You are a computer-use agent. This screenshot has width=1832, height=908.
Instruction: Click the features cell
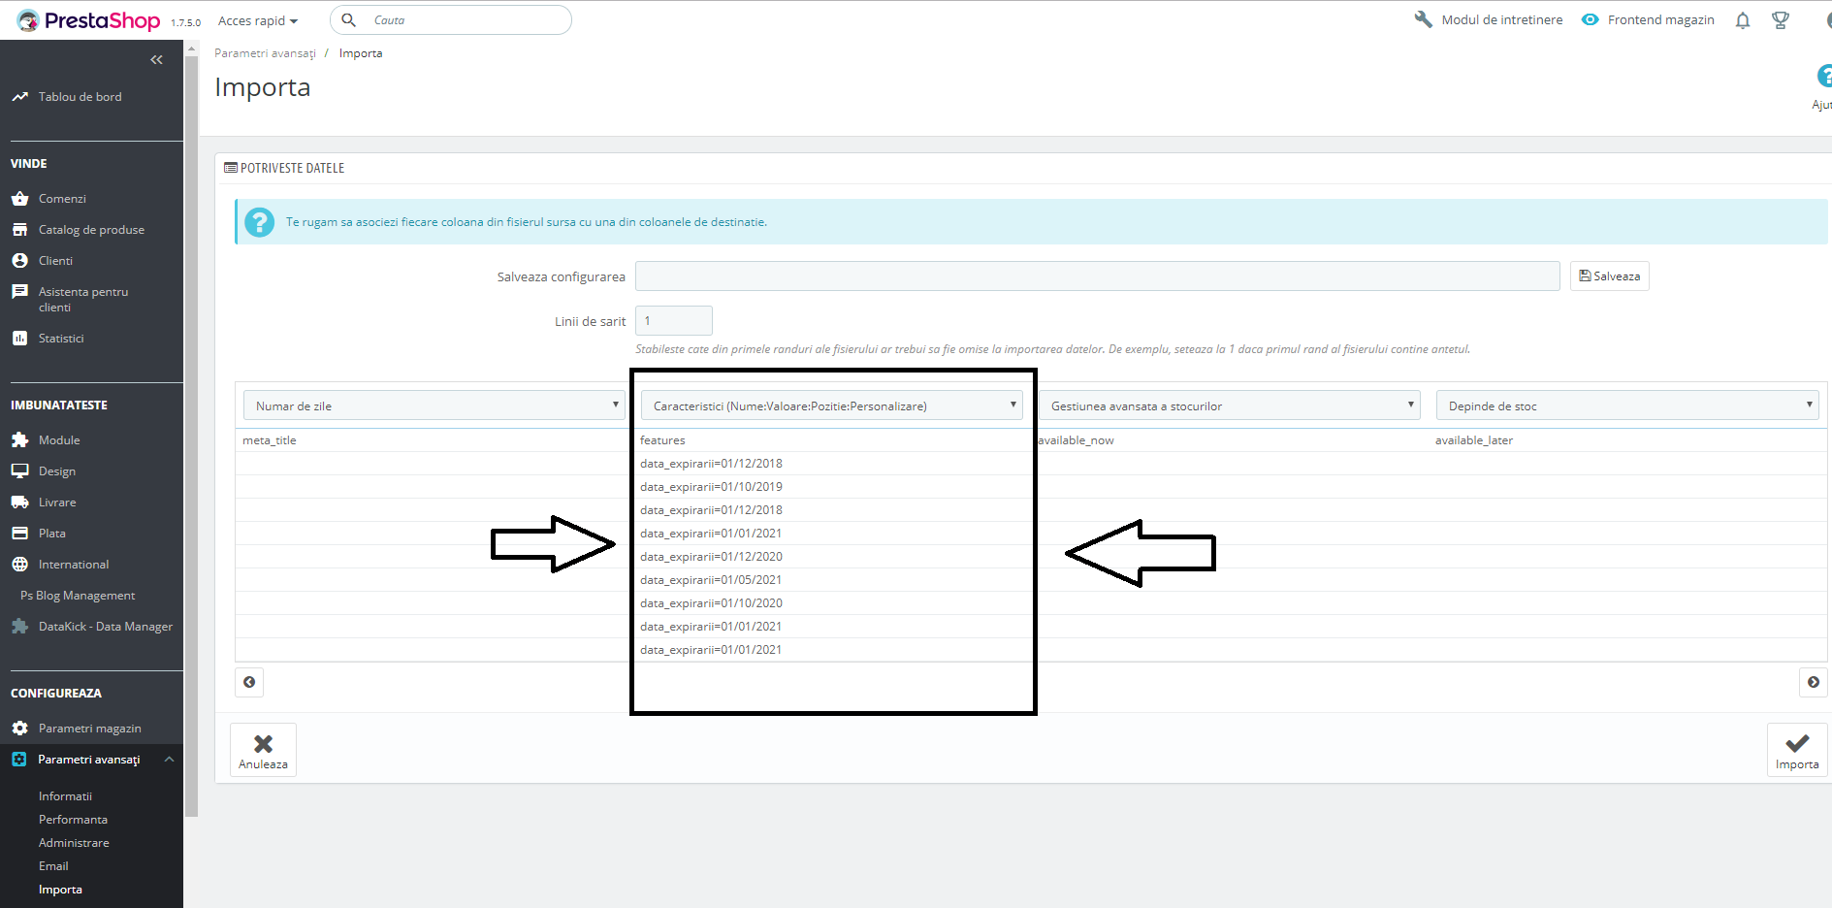(833, 440)
